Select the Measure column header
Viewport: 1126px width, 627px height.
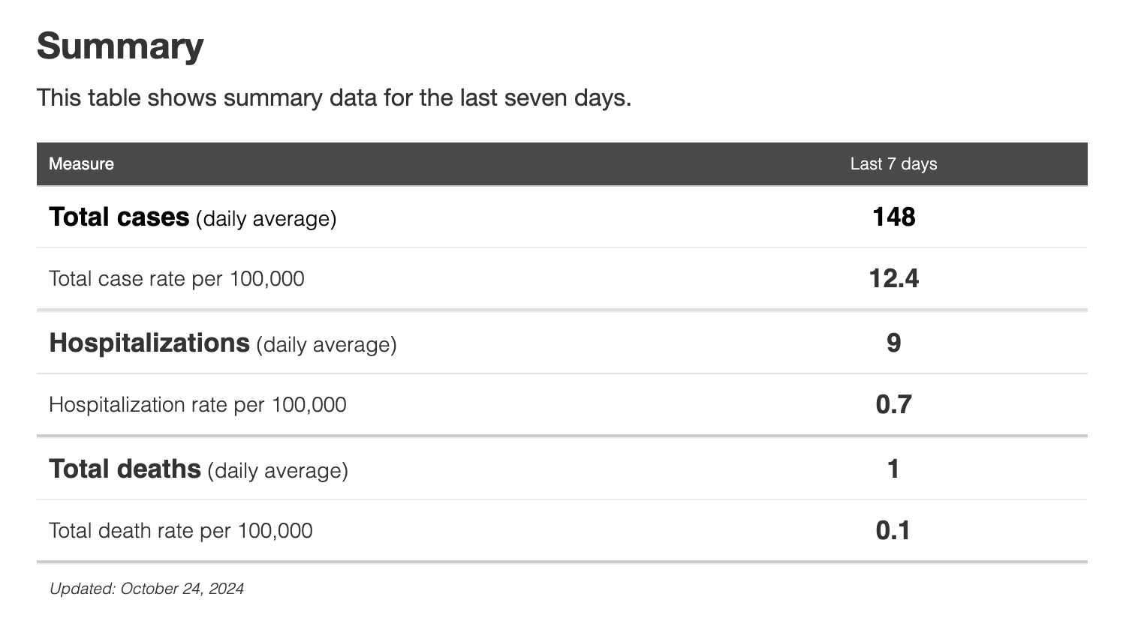(81, 164)
